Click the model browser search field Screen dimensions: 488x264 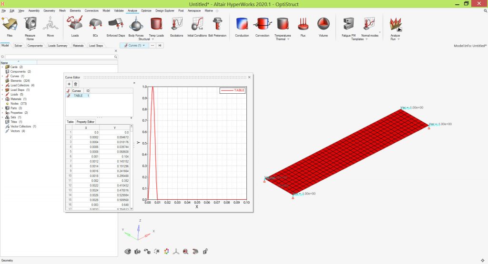(59, 57)
